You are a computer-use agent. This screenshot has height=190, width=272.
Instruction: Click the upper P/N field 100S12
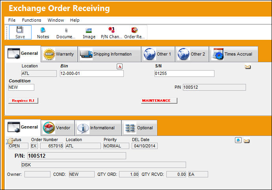[x=214, y=87]
